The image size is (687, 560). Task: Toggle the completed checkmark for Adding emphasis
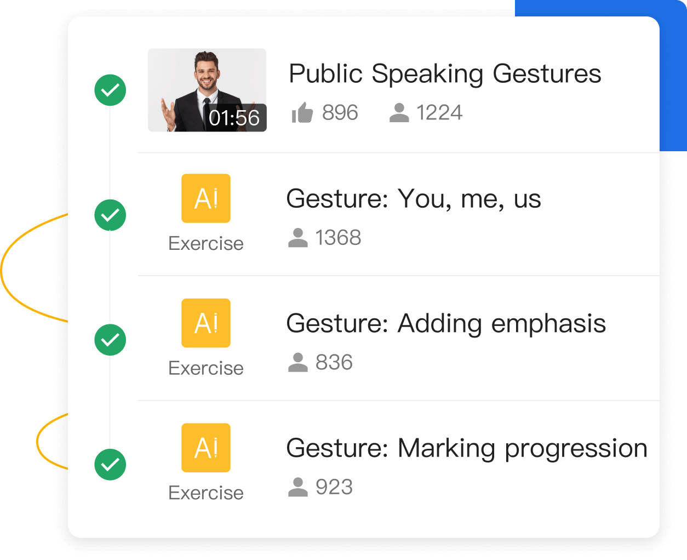pos(110,340)
